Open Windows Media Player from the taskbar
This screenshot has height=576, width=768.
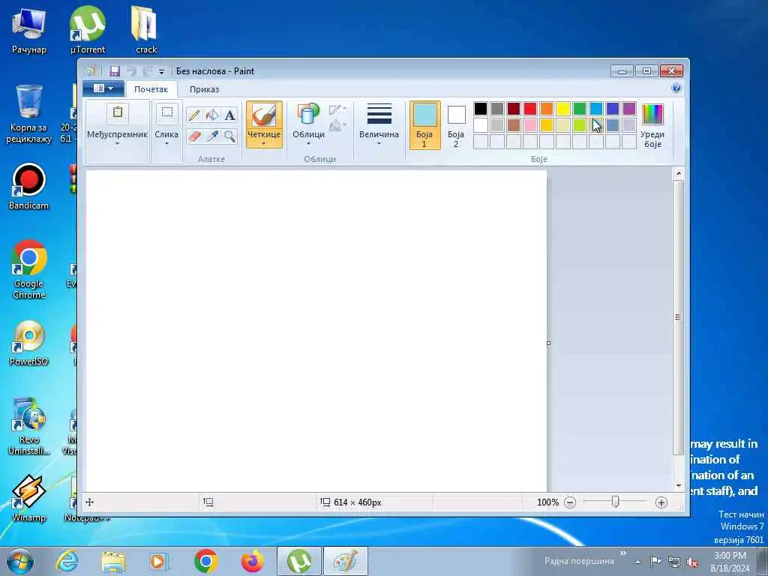click(x=159, y=561)
